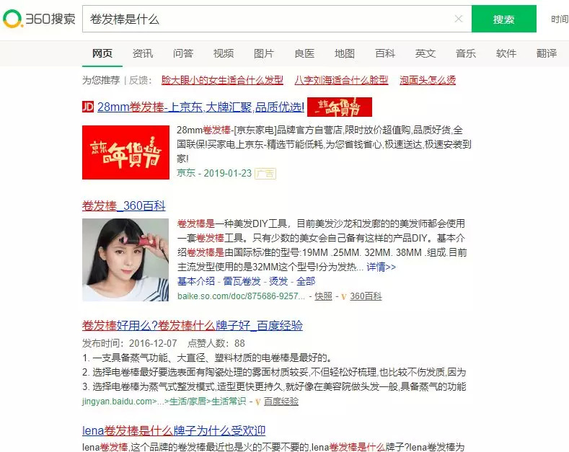Viewport: 569px width, 452px height.
Task: Open the 京东年货节 ad thumbnail image
Action: point(125,152)
